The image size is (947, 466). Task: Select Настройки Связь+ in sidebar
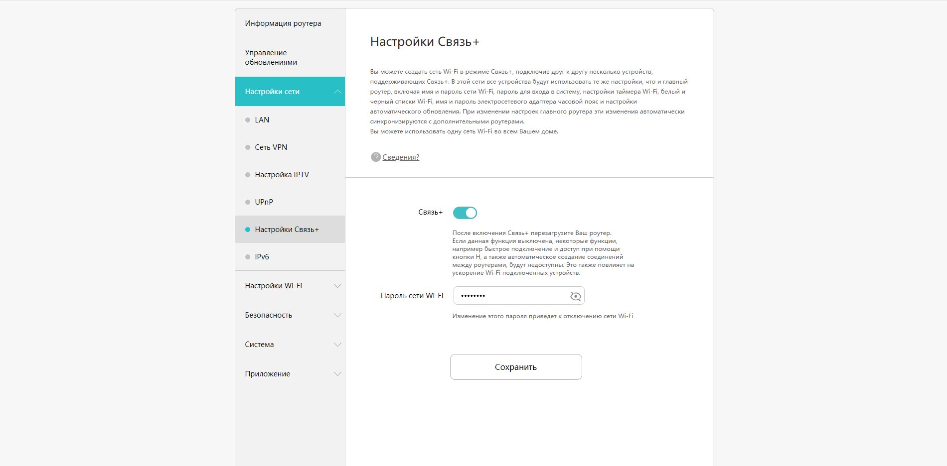(x=290, y=230)
